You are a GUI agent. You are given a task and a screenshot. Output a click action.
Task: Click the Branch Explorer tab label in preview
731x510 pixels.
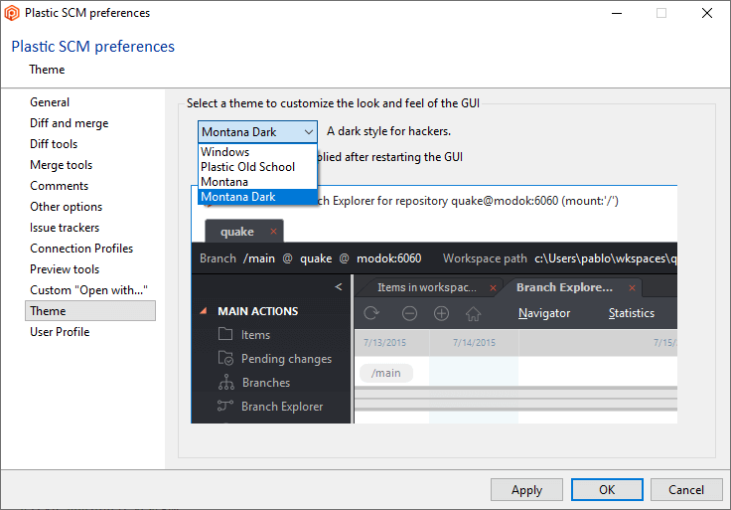click(564, 287)
